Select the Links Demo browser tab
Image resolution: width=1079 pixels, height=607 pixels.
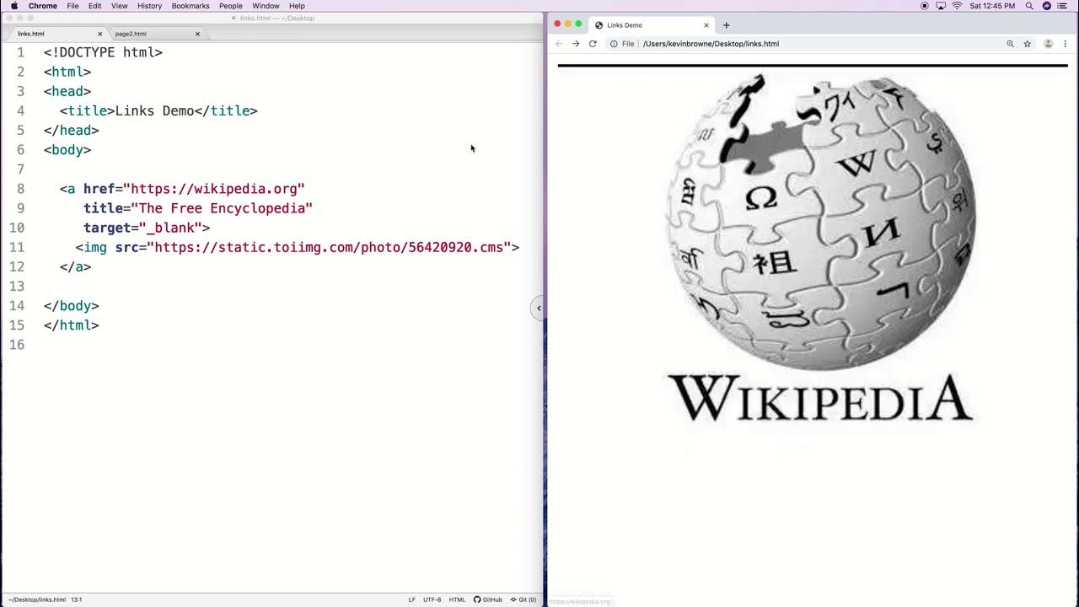pos(649,25)
